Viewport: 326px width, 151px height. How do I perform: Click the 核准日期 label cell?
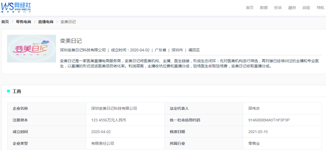(204, 132)
